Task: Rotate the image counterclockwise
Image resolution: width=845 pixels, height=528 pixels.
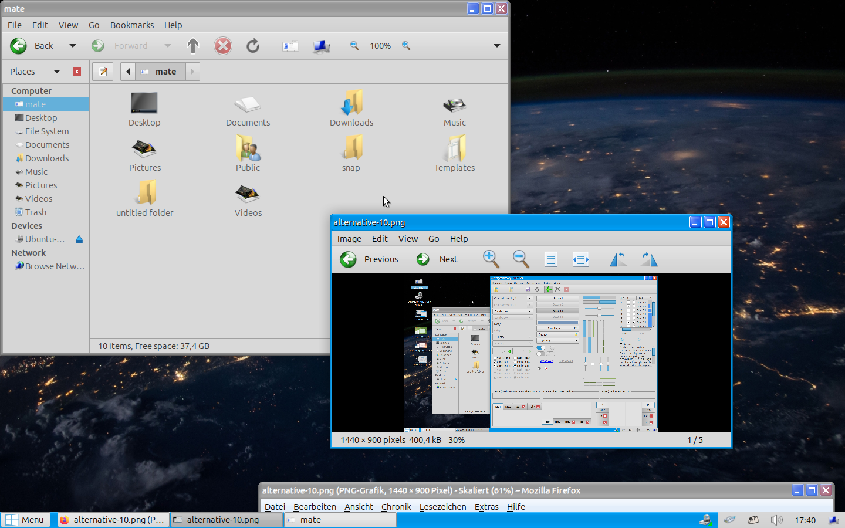Action: pos(618,259)
